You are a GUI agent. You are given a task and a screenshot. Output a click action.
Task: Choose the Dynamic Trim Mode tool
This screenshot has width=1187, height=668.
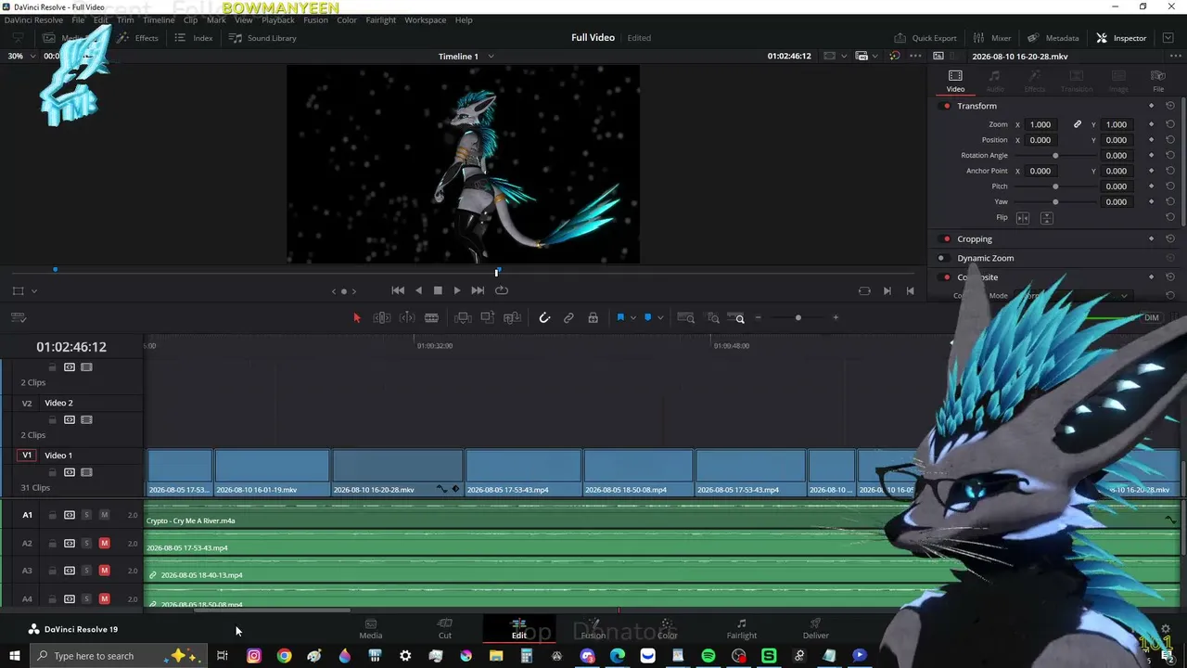tap(406, 318)
